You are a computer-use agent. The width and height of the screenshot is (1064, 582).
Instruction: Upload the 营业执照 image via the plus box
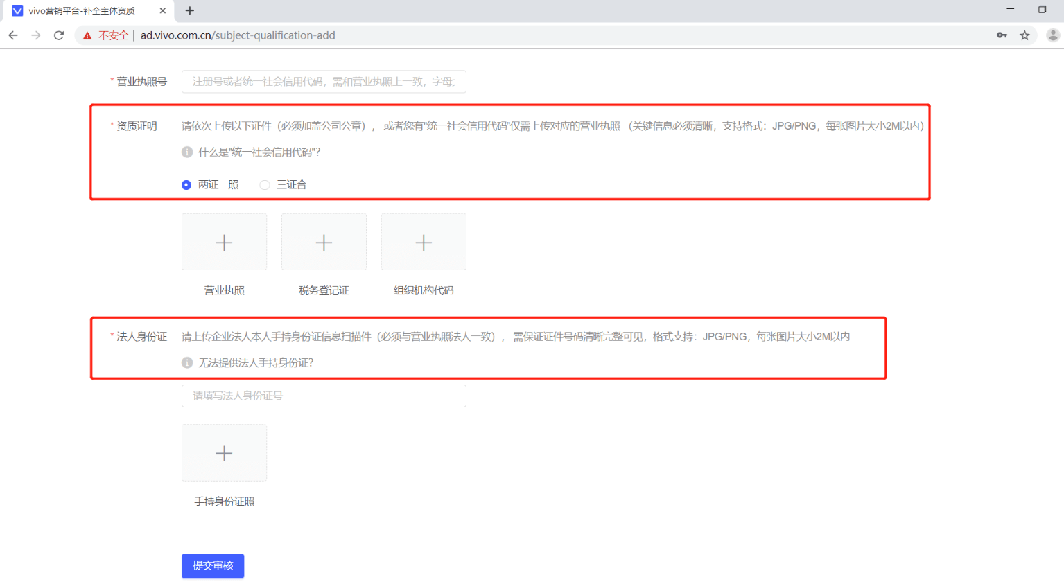pos(223,242)
